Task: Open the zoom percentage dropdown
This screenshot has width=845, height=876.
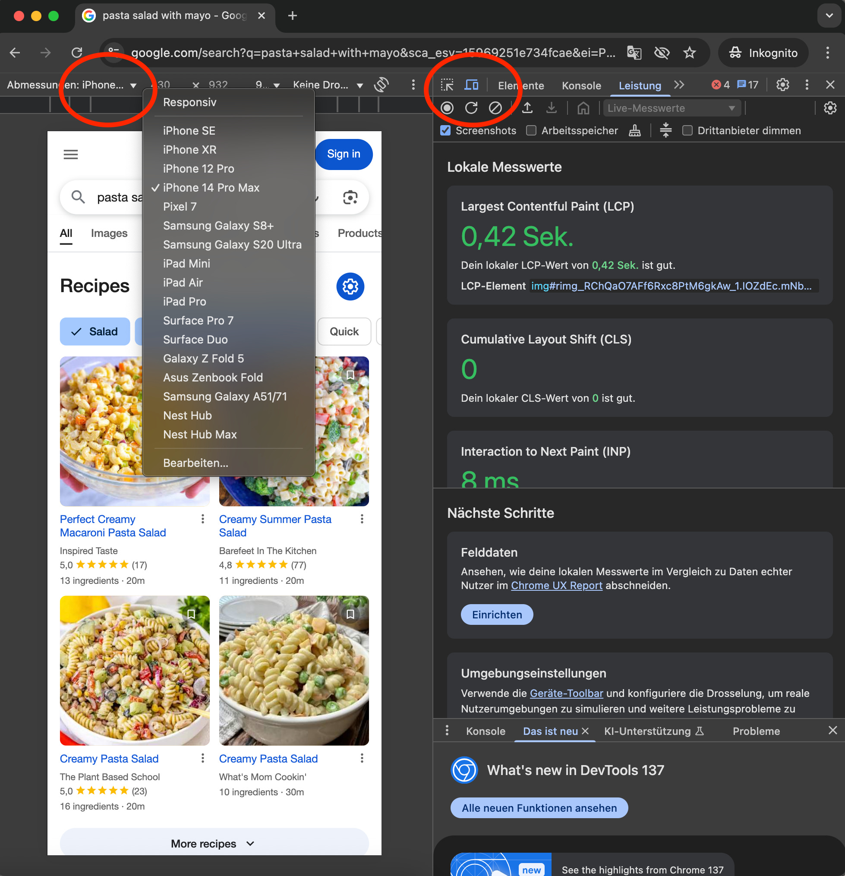Action: click(268, 85)
